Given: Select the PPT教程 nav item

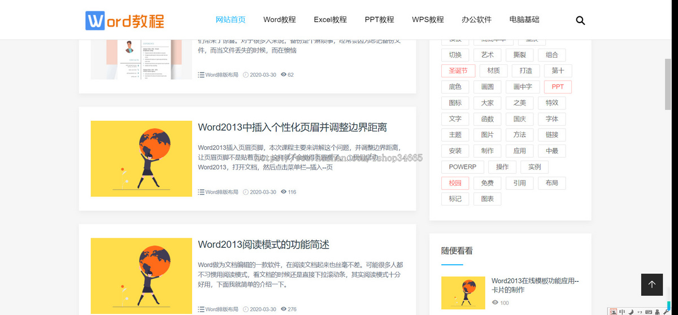Looking at the screenshot, I should pos(380,20).
